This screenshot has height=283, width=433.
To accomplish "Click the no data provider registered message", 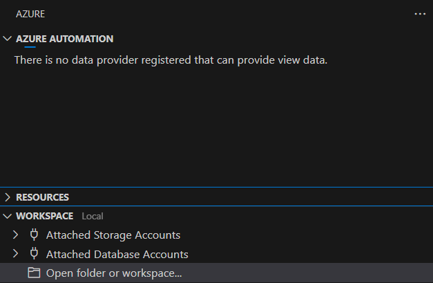I will coord(171,60).
